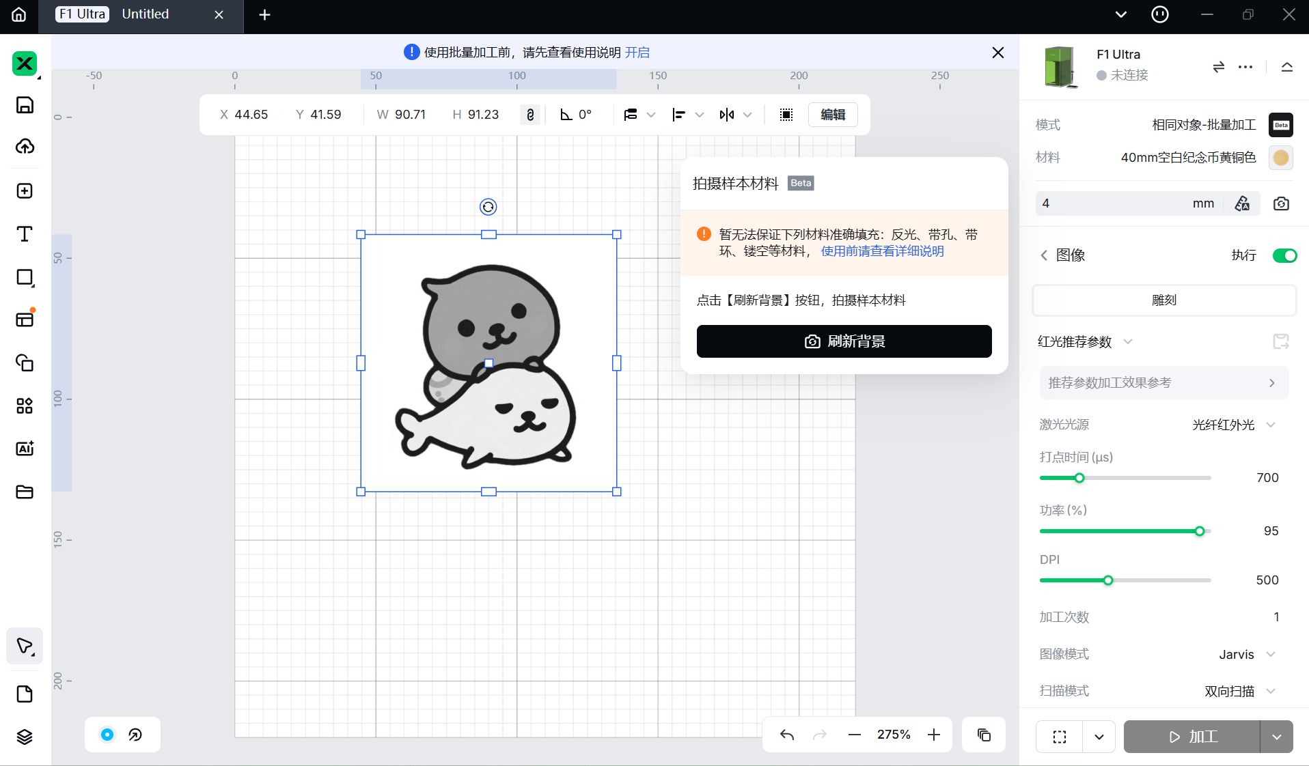Open the 使用前请查看详细说明 link
The image size is (1309, 766).
click(x=882, y=251)
